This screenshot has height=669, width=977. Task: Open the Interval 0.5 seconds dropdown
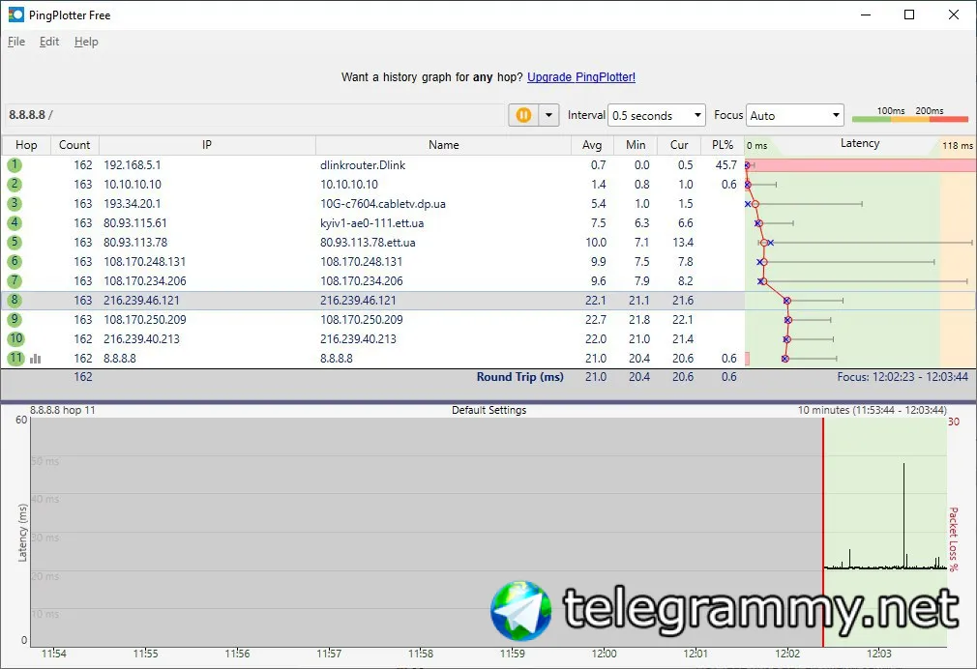(x=656, y=115)
